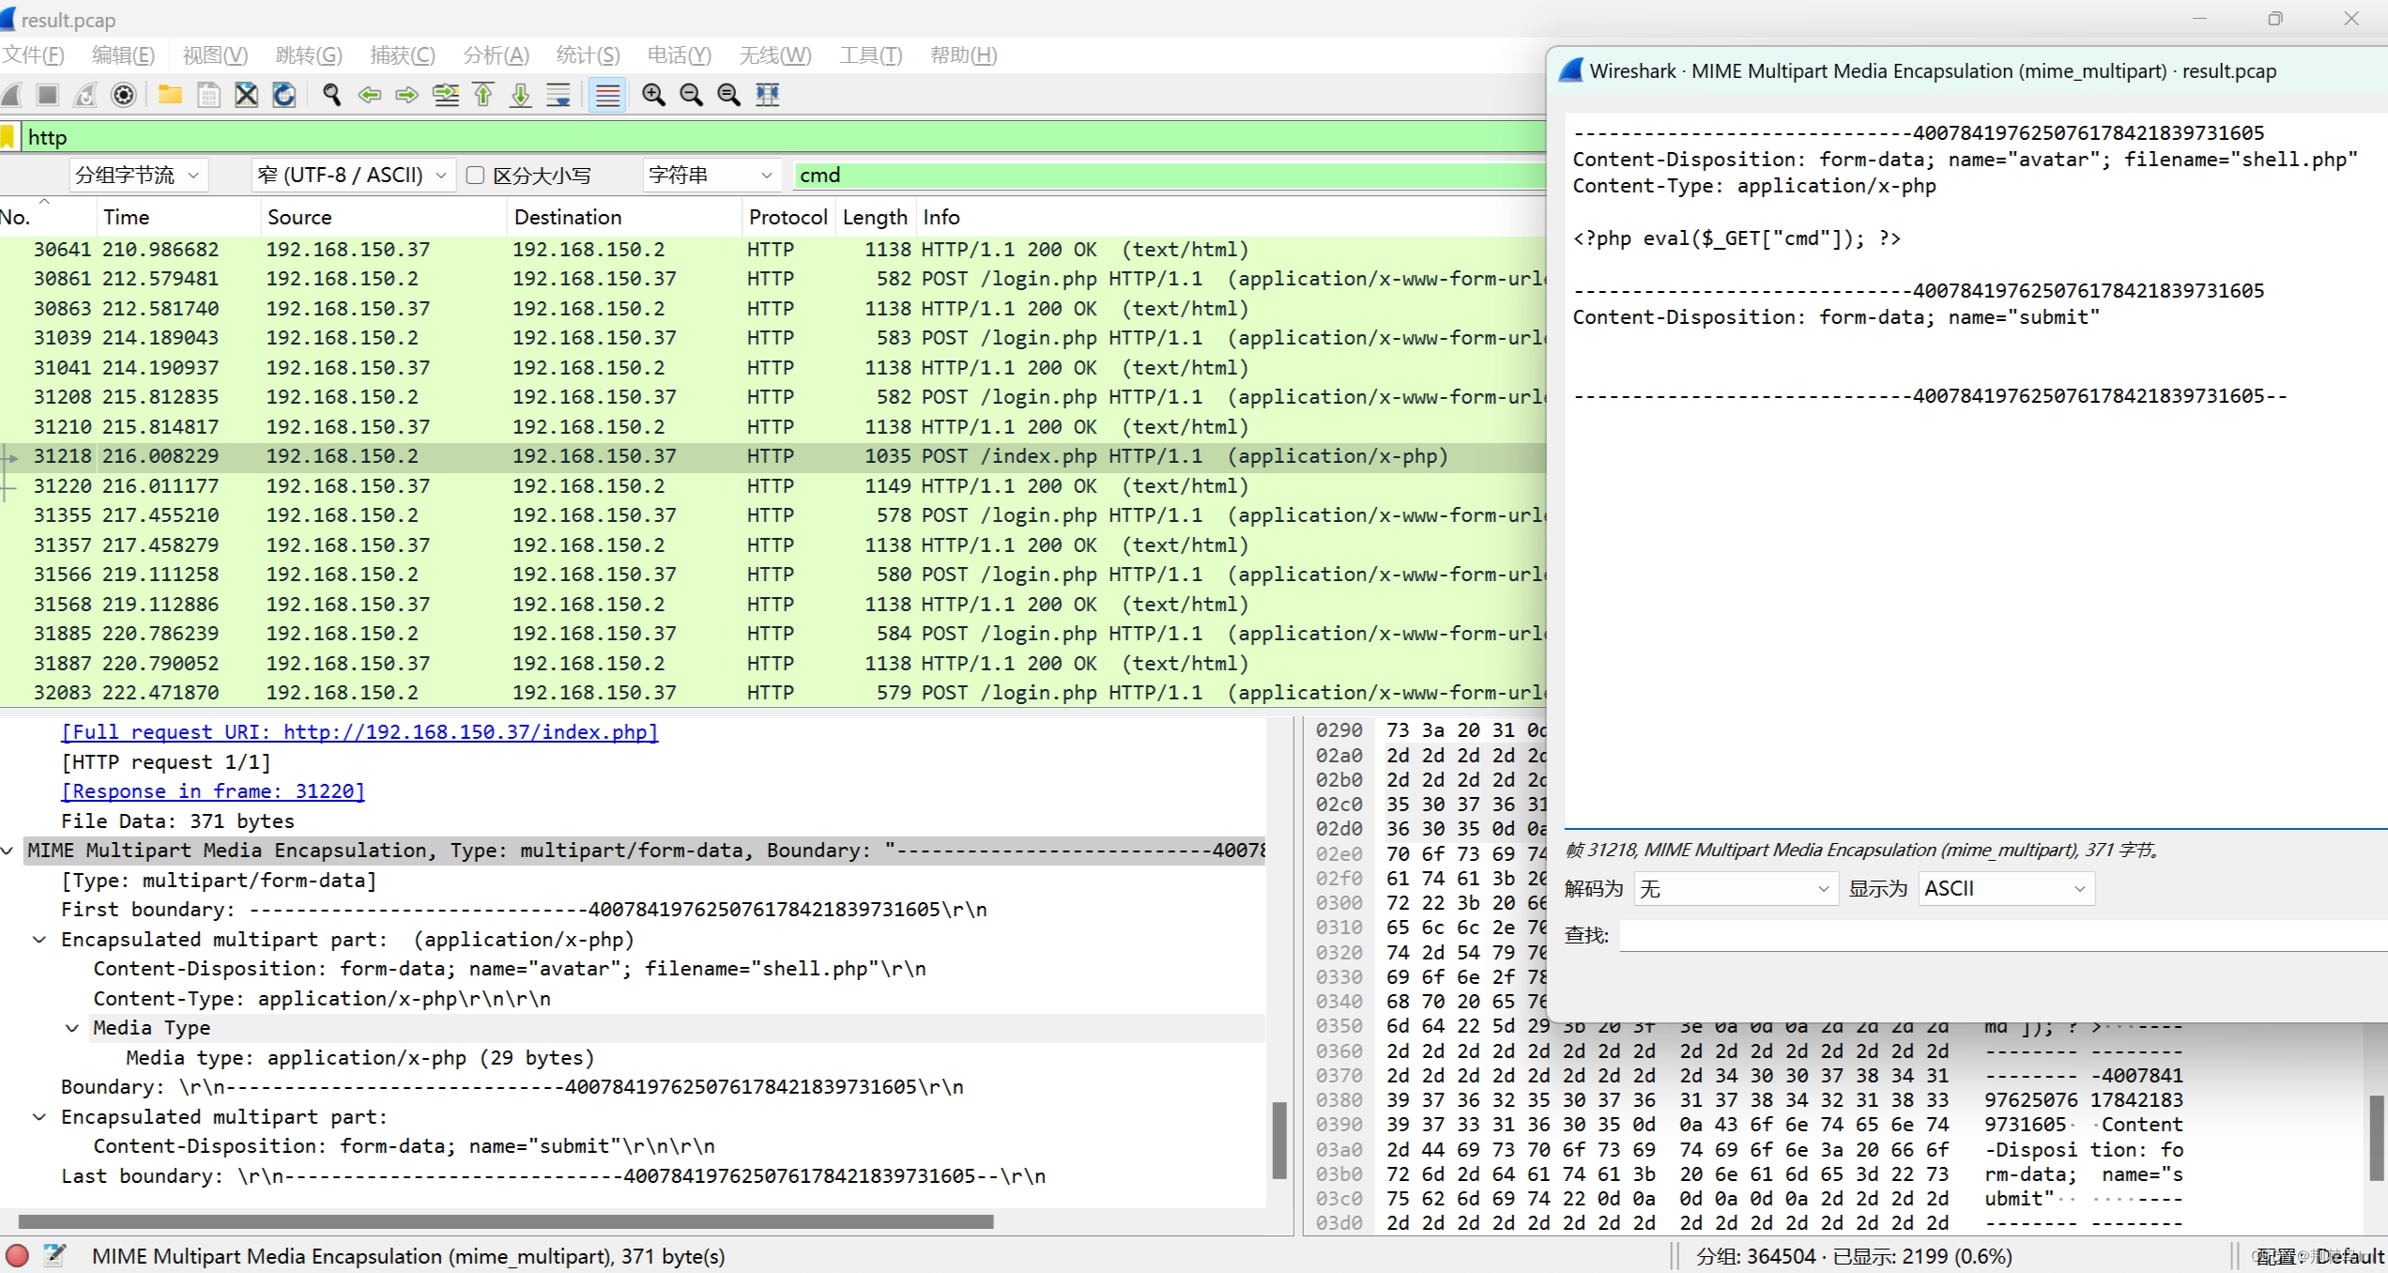Click the red expert info circle
Image resolution: width=2388 pixels, height=1273 pixels.
click(17, 1256)
